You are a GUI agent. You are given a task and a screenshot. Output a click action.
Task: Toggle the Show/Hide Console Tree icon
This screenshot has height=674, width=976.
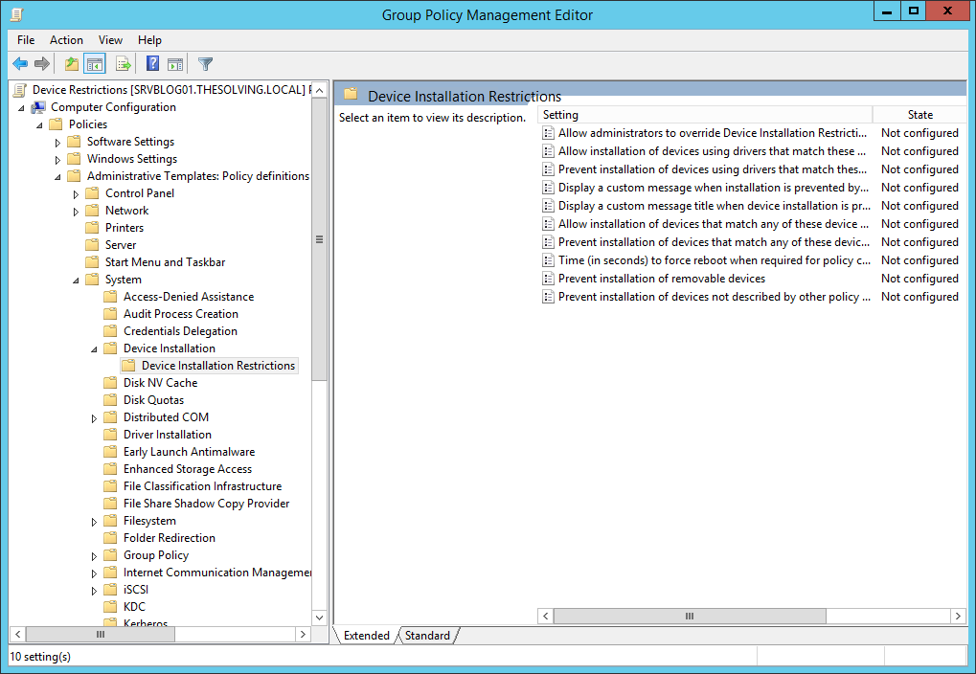pyautogui.click(x=95, y=63)
